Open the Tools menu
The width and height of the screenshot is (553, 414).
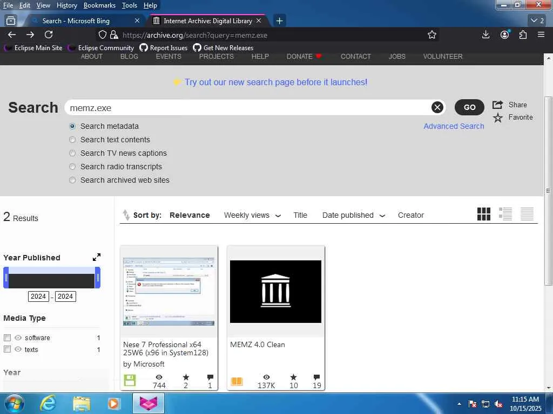point(130,5)
